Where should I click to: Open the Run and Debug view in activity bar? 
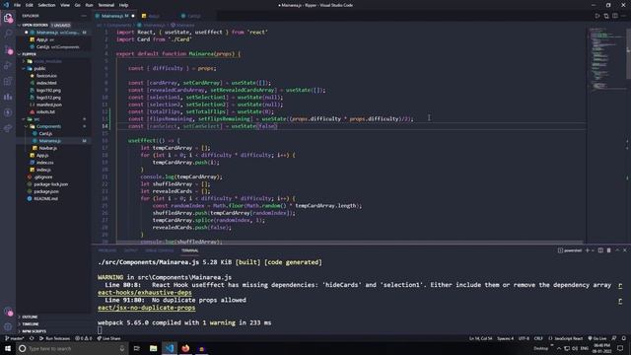[8, 66]
